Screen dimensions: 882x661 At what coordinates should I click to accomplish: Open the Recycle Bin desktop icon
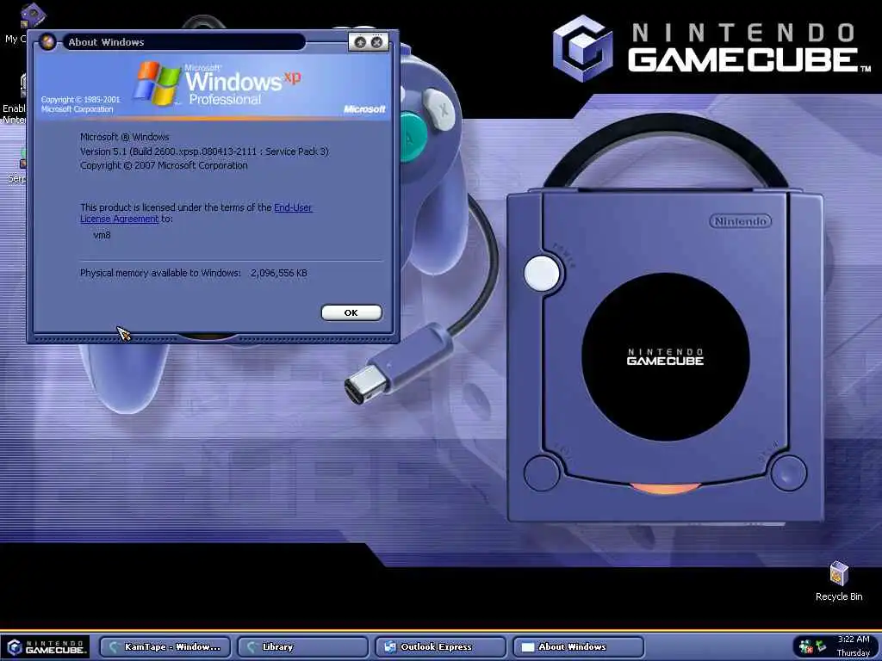[839, 581]
